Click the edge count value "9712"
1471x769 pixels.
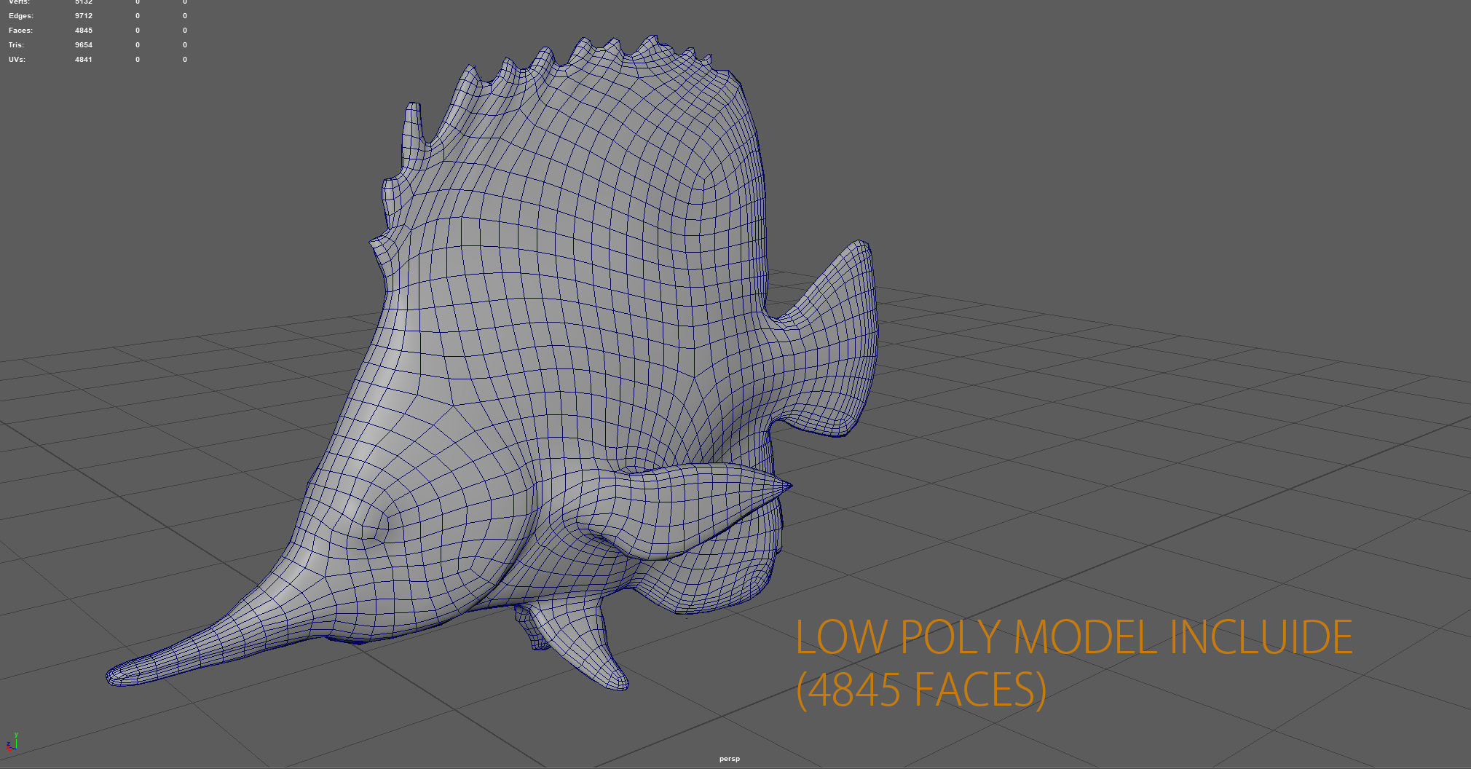[84, 16]
